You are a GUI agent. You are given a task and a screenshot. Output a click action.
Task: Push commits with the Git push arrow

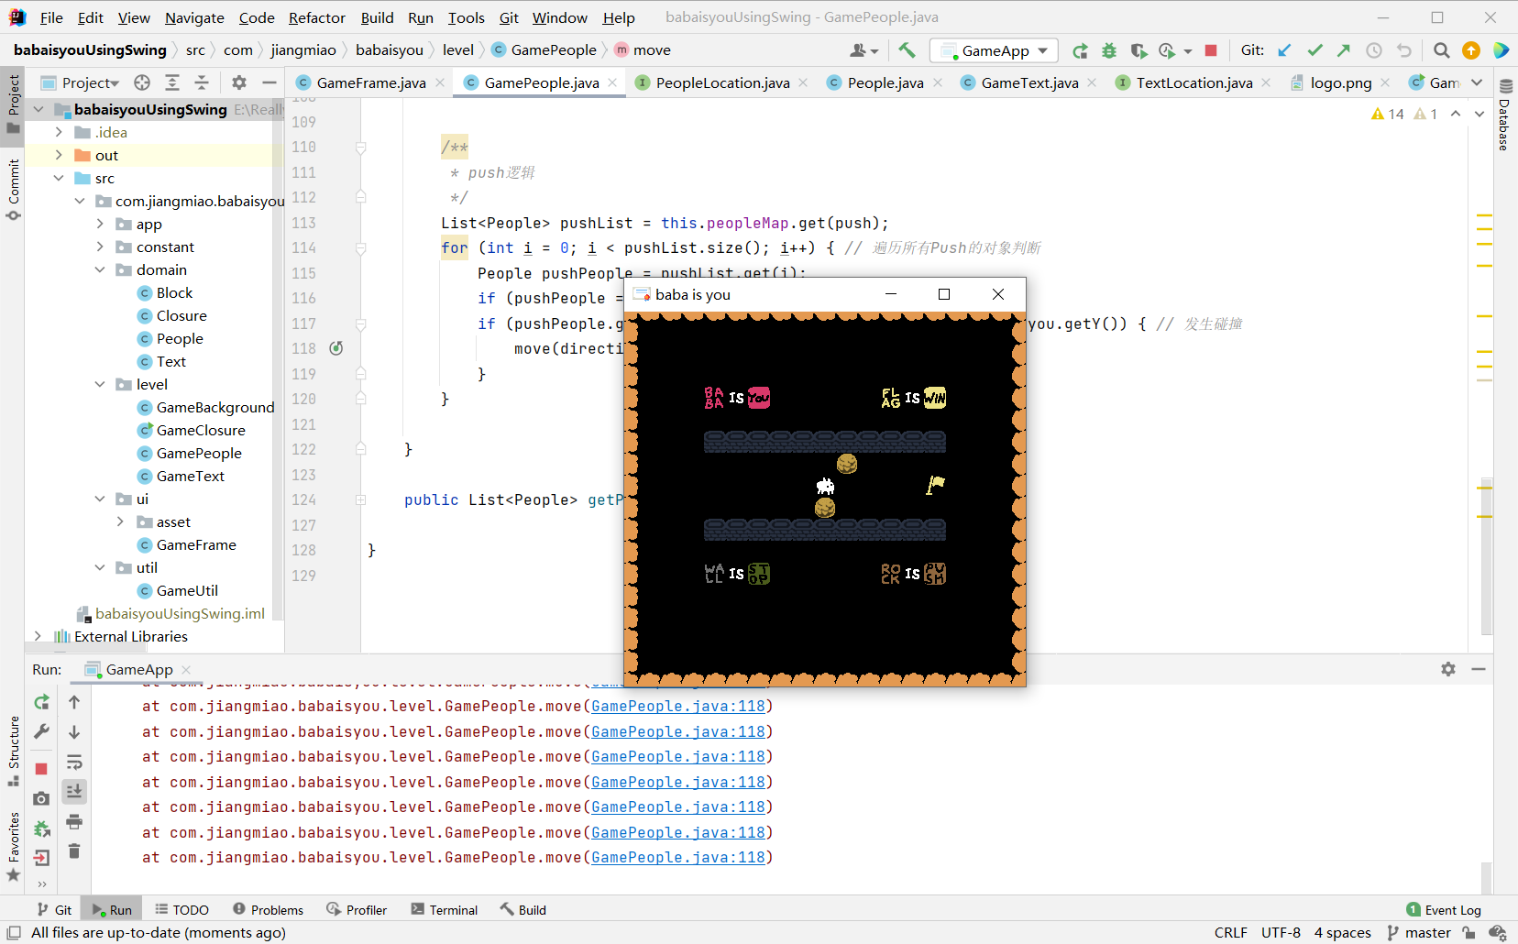point(1344,50)
